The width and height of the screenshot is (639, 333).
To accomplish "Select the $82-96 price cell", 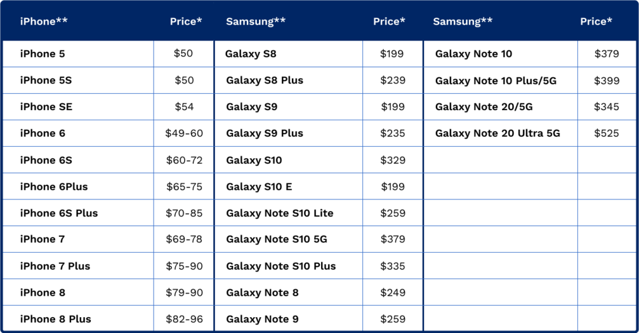I will 184,319.
